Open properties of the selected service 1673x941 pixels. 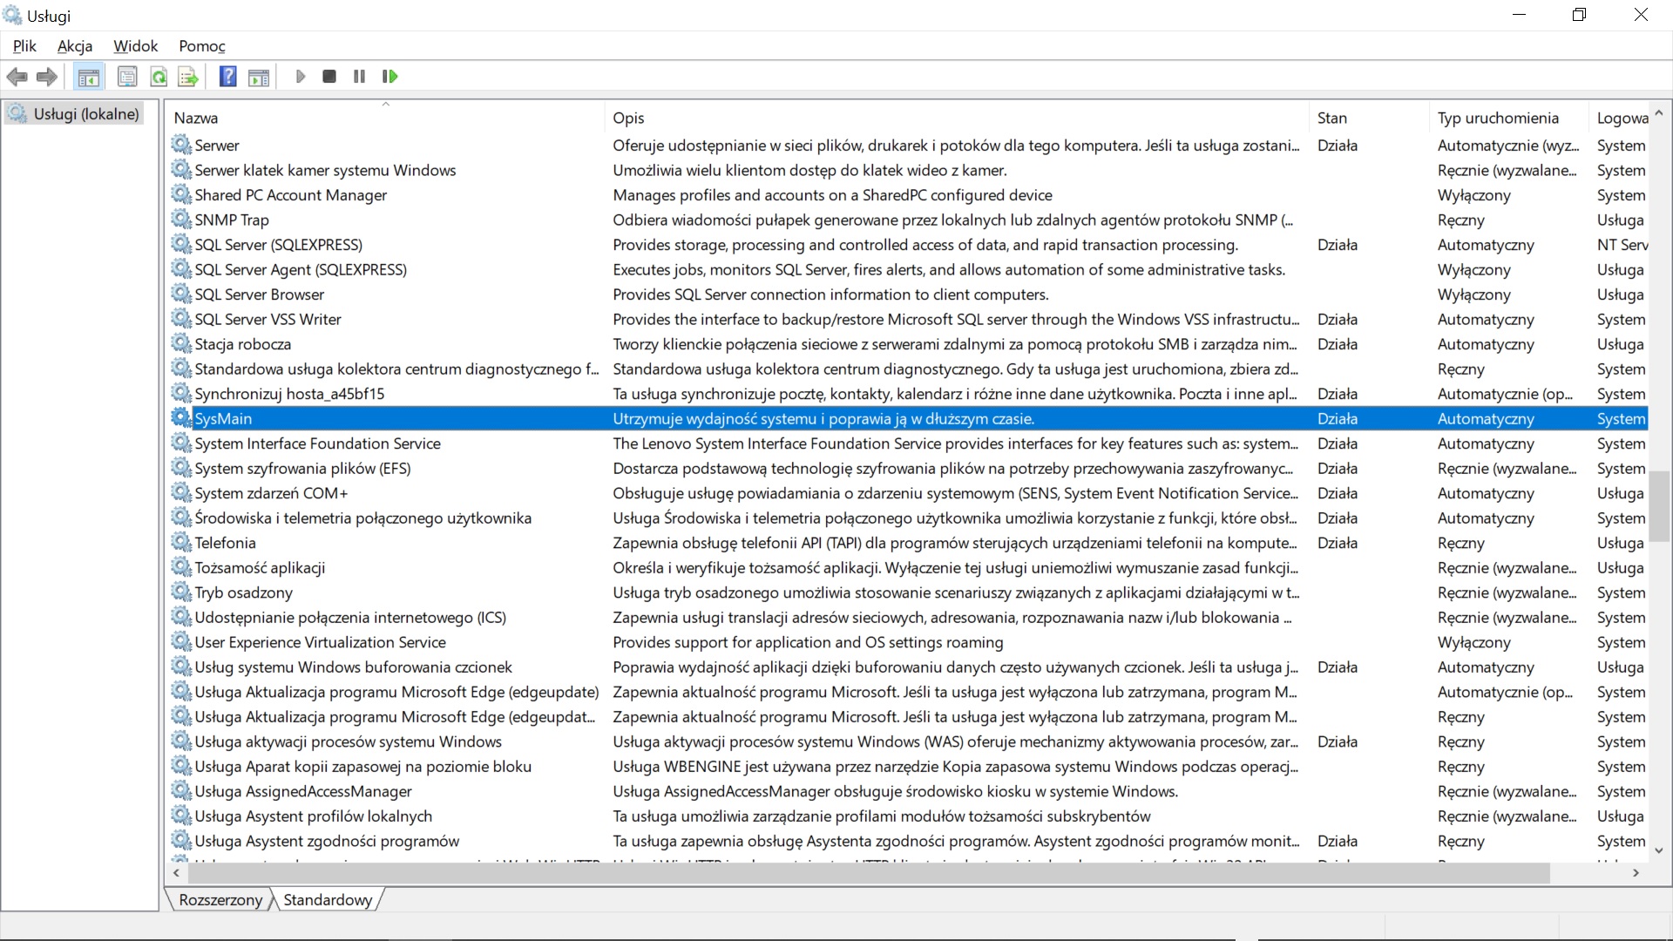coord(127,77)
